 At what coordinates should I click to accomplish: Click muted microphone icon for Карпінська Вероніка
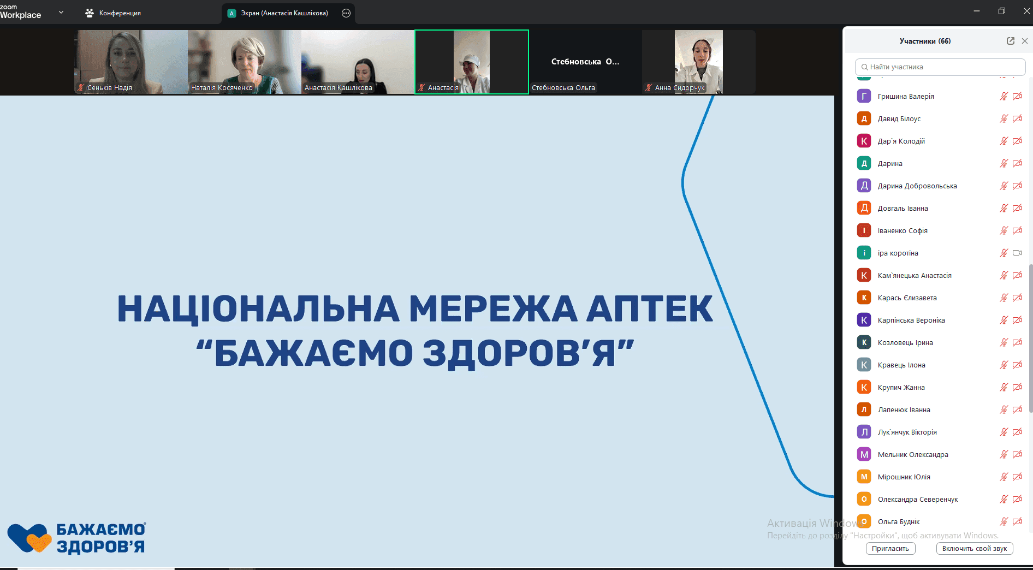tap(1004, 320)
